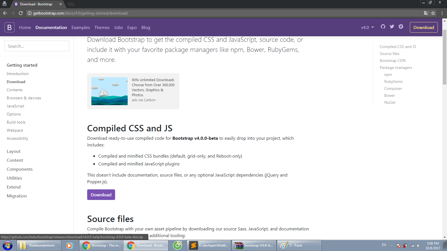Expand Migration sidebar section
The height and width of the screenshot is (251, 447).
17,196
